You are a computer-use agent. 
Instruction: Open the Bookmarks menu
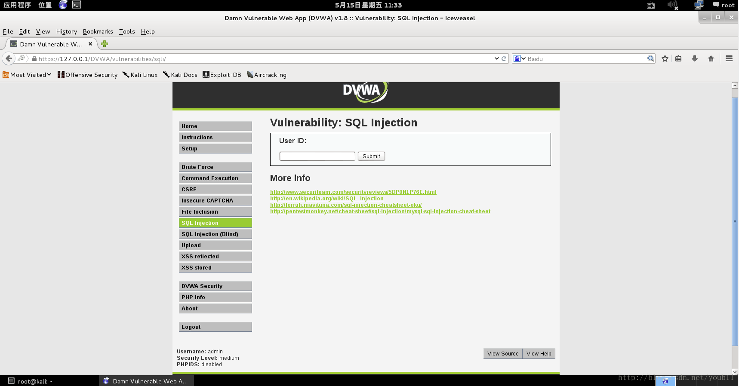(98, 31)
